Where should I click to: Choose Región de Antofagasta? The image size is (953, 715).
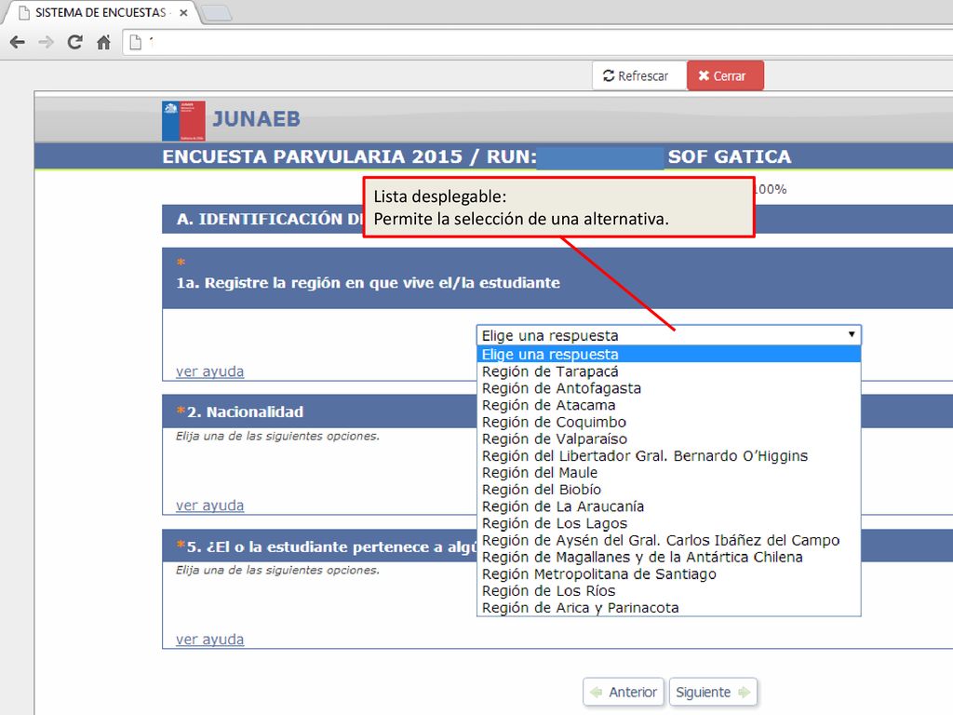(x=668, y=388)
